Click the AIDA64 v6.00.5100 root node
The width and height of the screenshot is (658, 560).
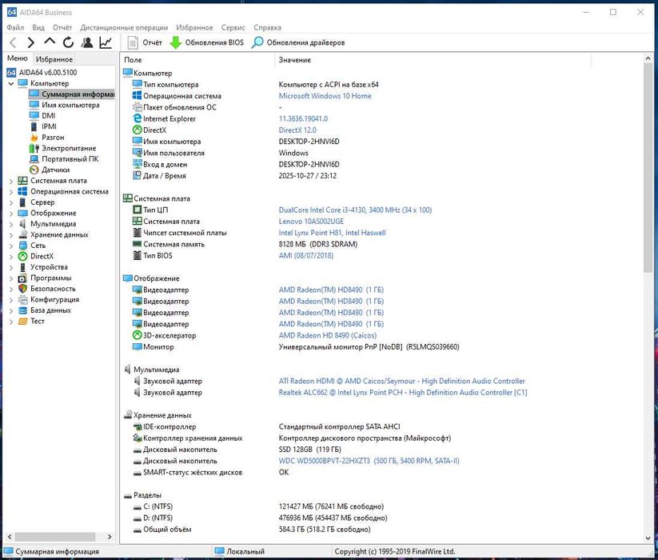point(47,72)
